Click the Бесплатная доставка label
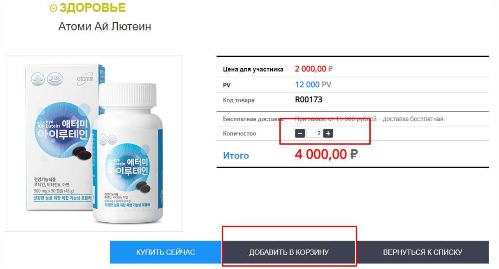499x269 pixels. coord(253,119)
